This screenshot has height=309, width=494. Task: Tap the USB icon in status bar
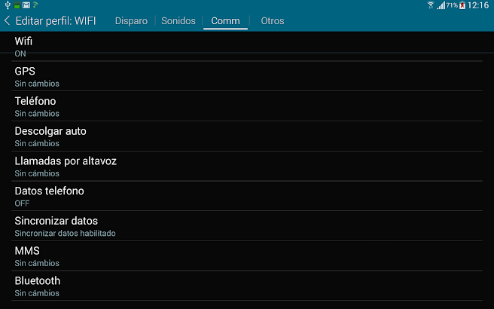coord(7,5)
